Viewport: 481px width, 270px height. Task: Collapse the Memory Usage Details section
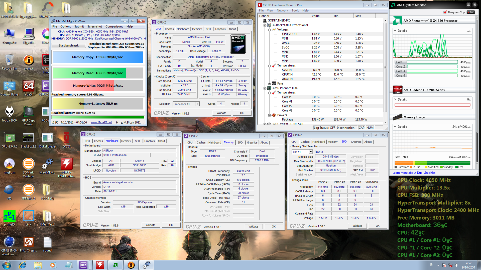pos(395,127)
